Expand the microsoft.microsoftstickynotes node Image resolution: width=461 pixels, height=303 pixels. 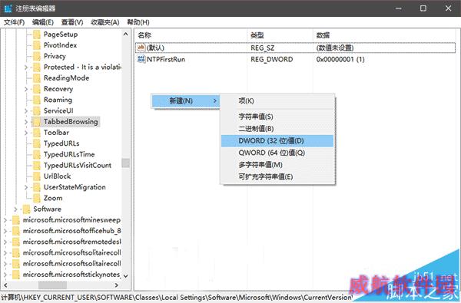point(5,275)
